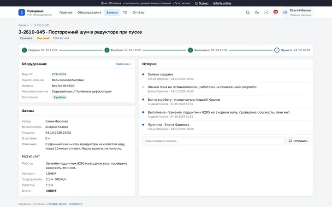Open inventory number СЕВ-0004 link
The width and height of the screenshot is (332, 207).
(x=59, y=74)
